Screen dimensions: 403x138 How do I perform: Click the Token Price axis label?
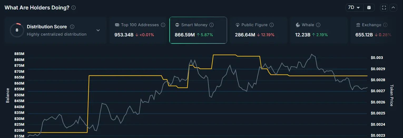[392, 95]
